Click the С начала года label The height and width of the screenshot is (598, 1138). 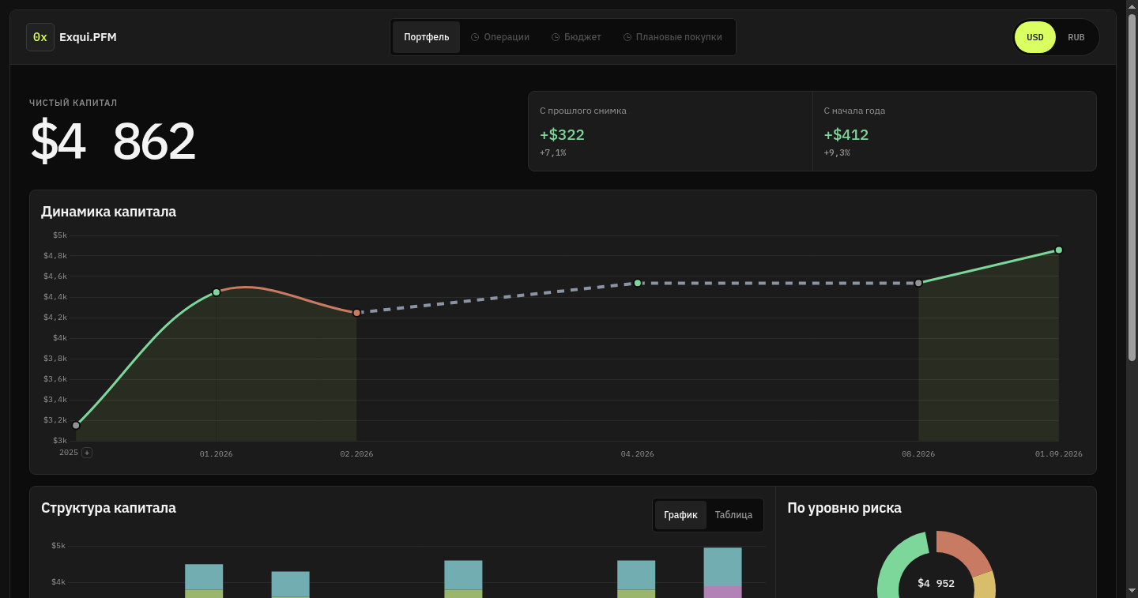tap(854, 111)
